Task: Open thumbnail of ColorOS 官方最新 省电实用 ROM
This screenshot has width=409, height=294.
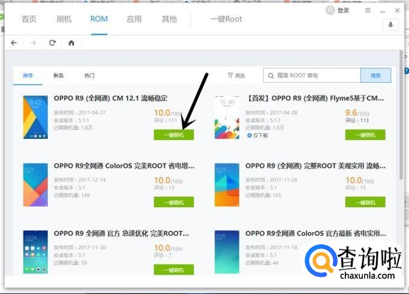Action: 227,252
